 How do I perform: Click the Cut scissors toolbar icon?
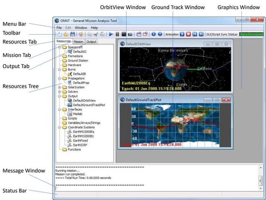coord(96,34)
